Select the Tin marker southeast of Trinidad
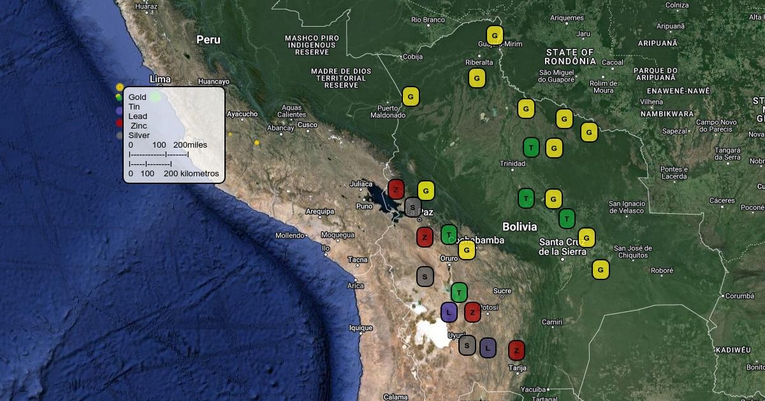Viewport: 765px width, 401px height. [526, 198]
